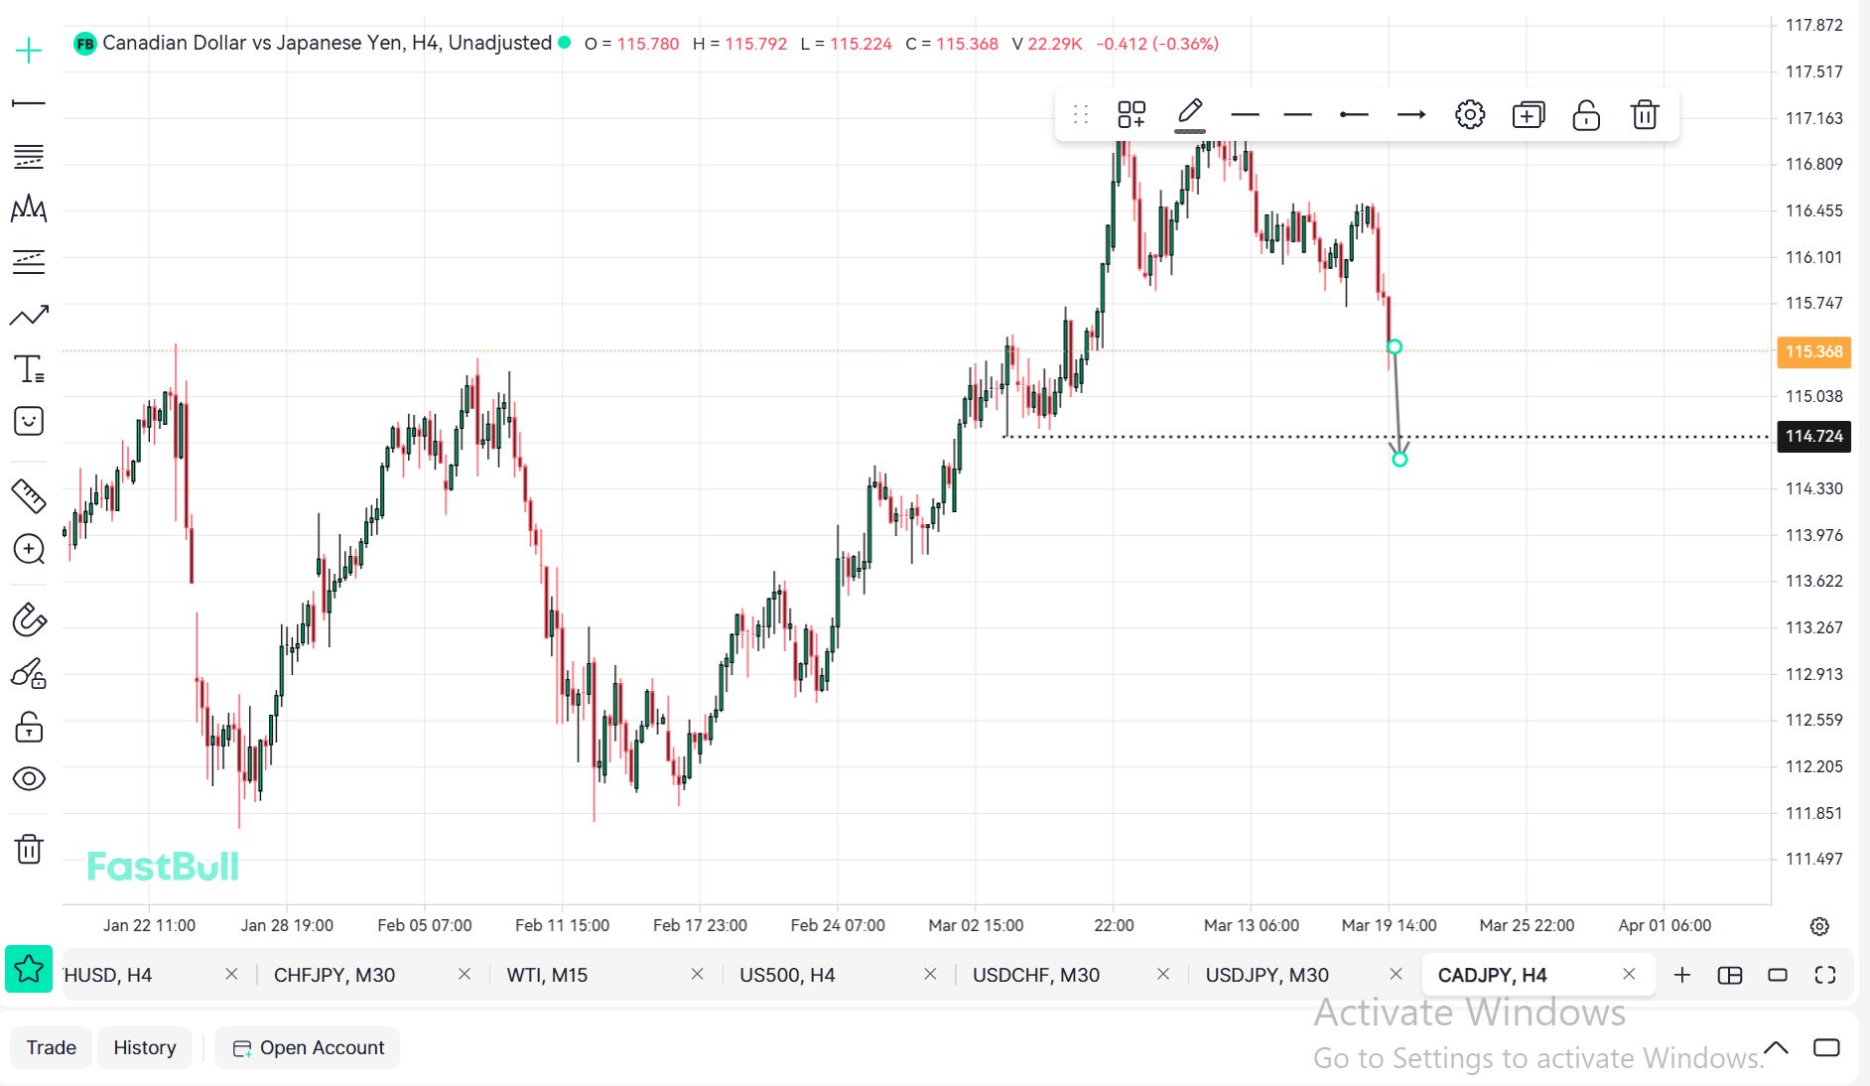Switch to the USDJPY, M30 tab
Image resolution: width=1870 pixels, height=1086 pixels.
point(1267,975)
